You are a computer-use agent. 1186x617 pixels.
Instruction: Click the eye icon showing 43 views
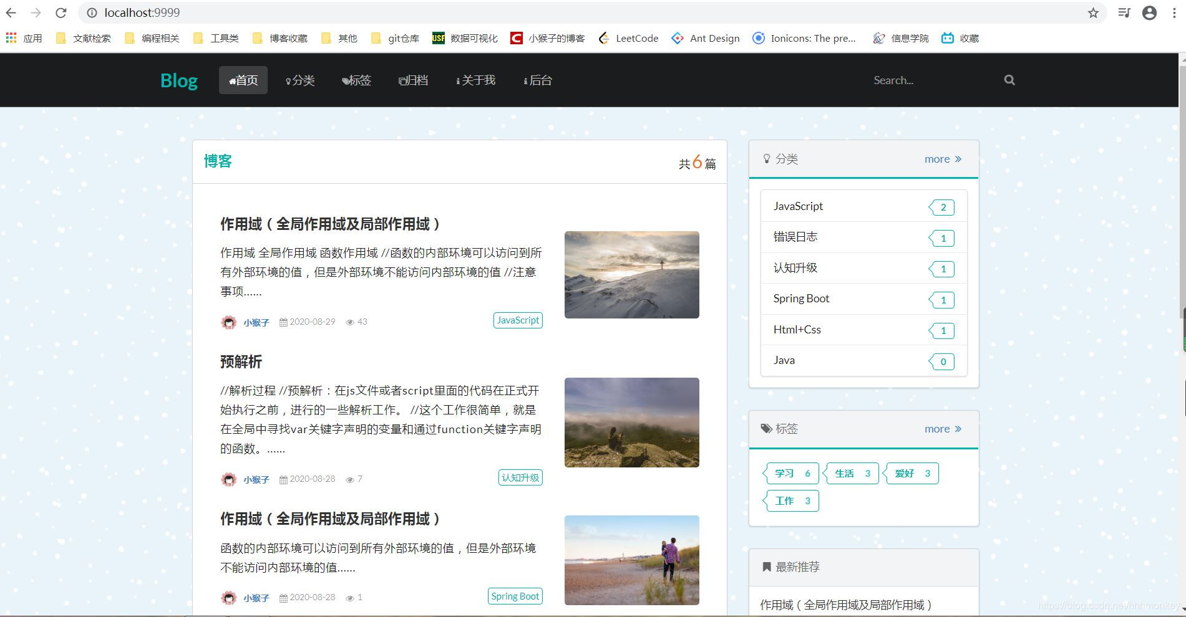(x=350, y=322)
